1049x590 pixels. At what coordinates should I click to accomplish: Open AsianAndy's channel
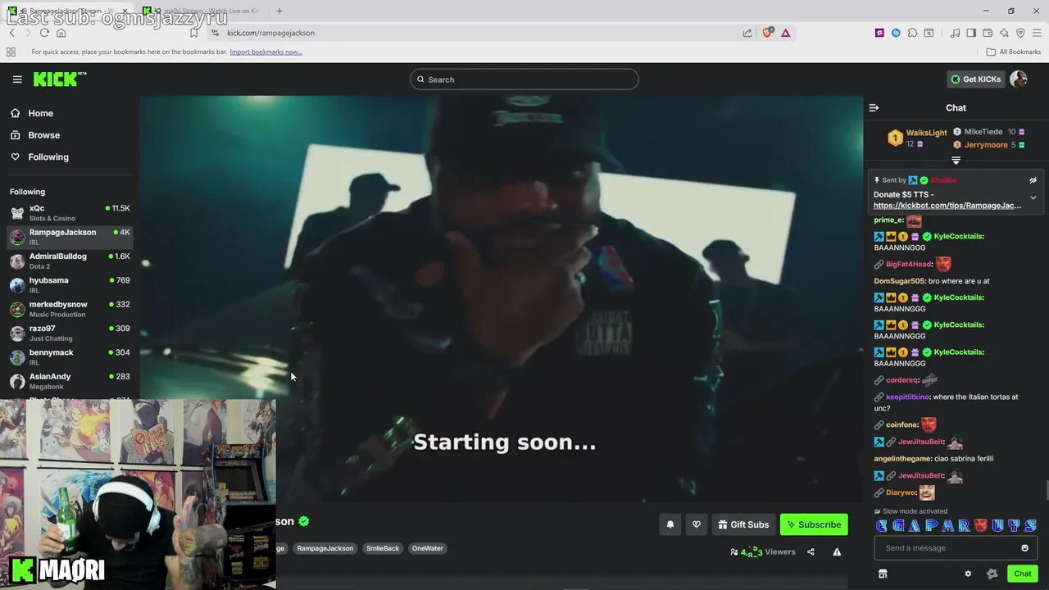pos(70,381)
